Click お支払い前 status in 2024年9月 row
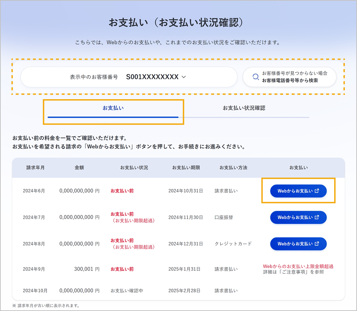The height and width of the screenshot is (311, 357). coord(122,269)
